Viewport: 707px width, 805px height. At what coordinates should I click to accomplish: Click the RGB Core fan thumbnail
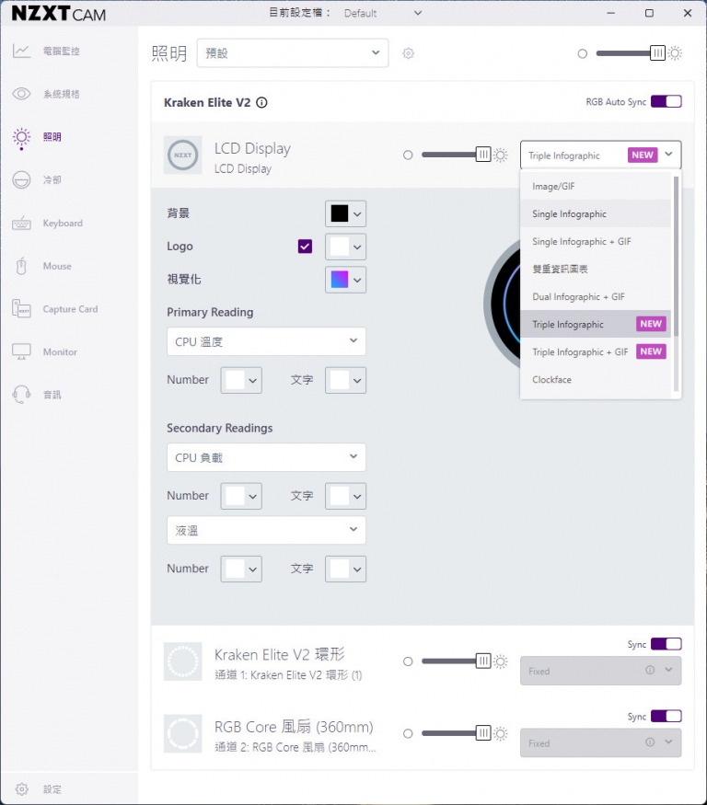click(x=183, y=733)
